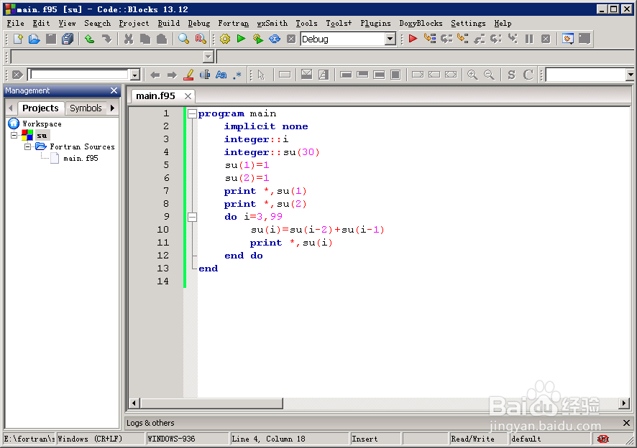Click the Help menu
This screenshot has height=448, width=637.
(x=503, y=23)
